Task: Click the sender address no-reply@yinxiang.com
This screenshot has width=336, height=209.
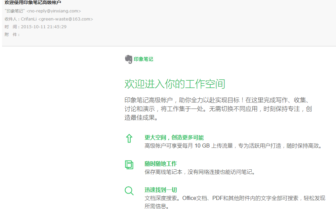Action: pos(53,11)
